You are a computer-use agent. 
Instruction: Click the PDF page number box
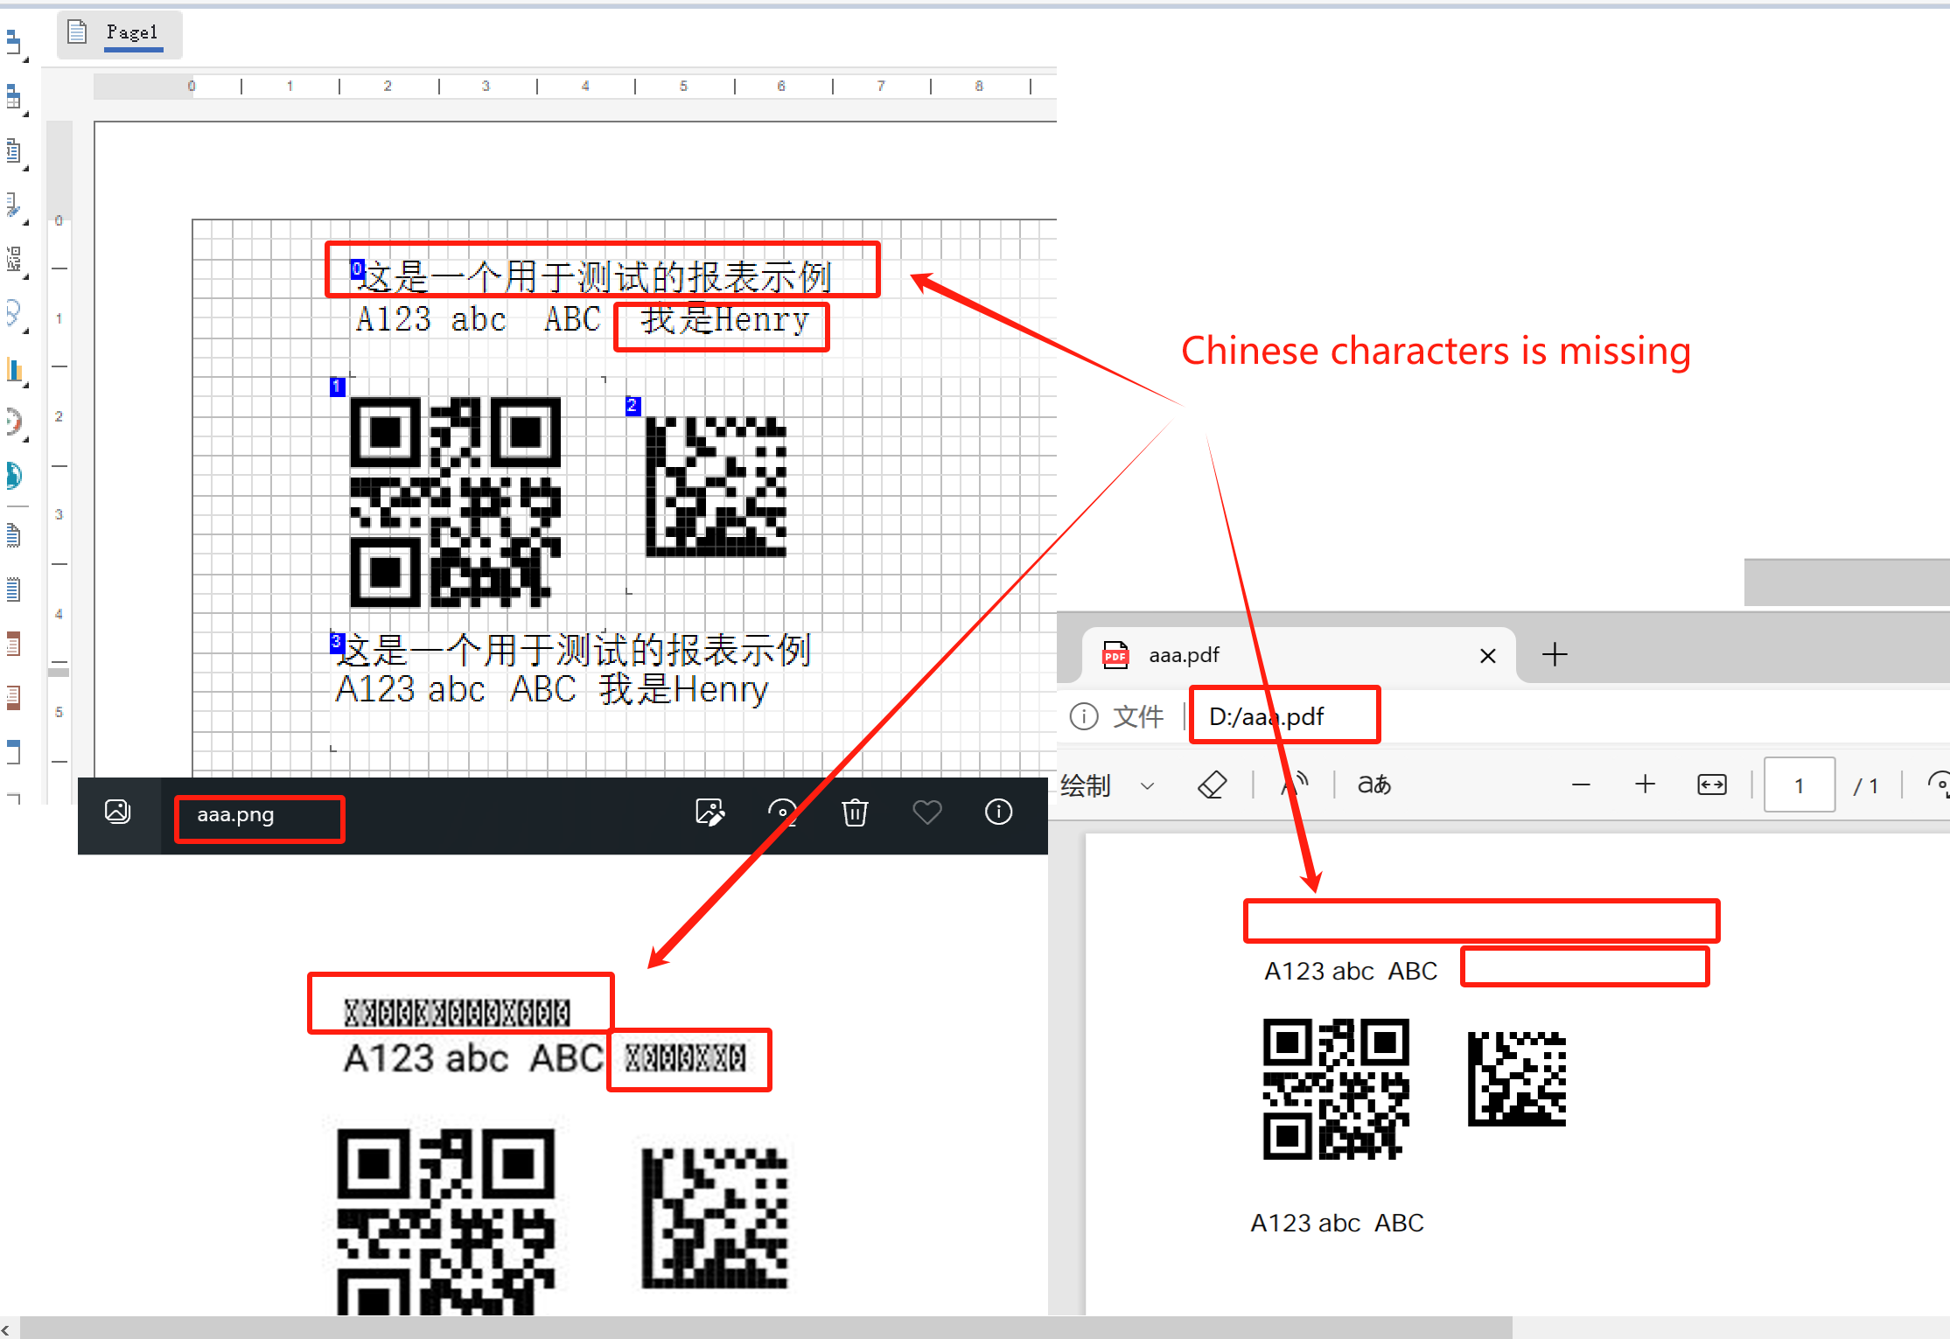(x=1799, y=785)
